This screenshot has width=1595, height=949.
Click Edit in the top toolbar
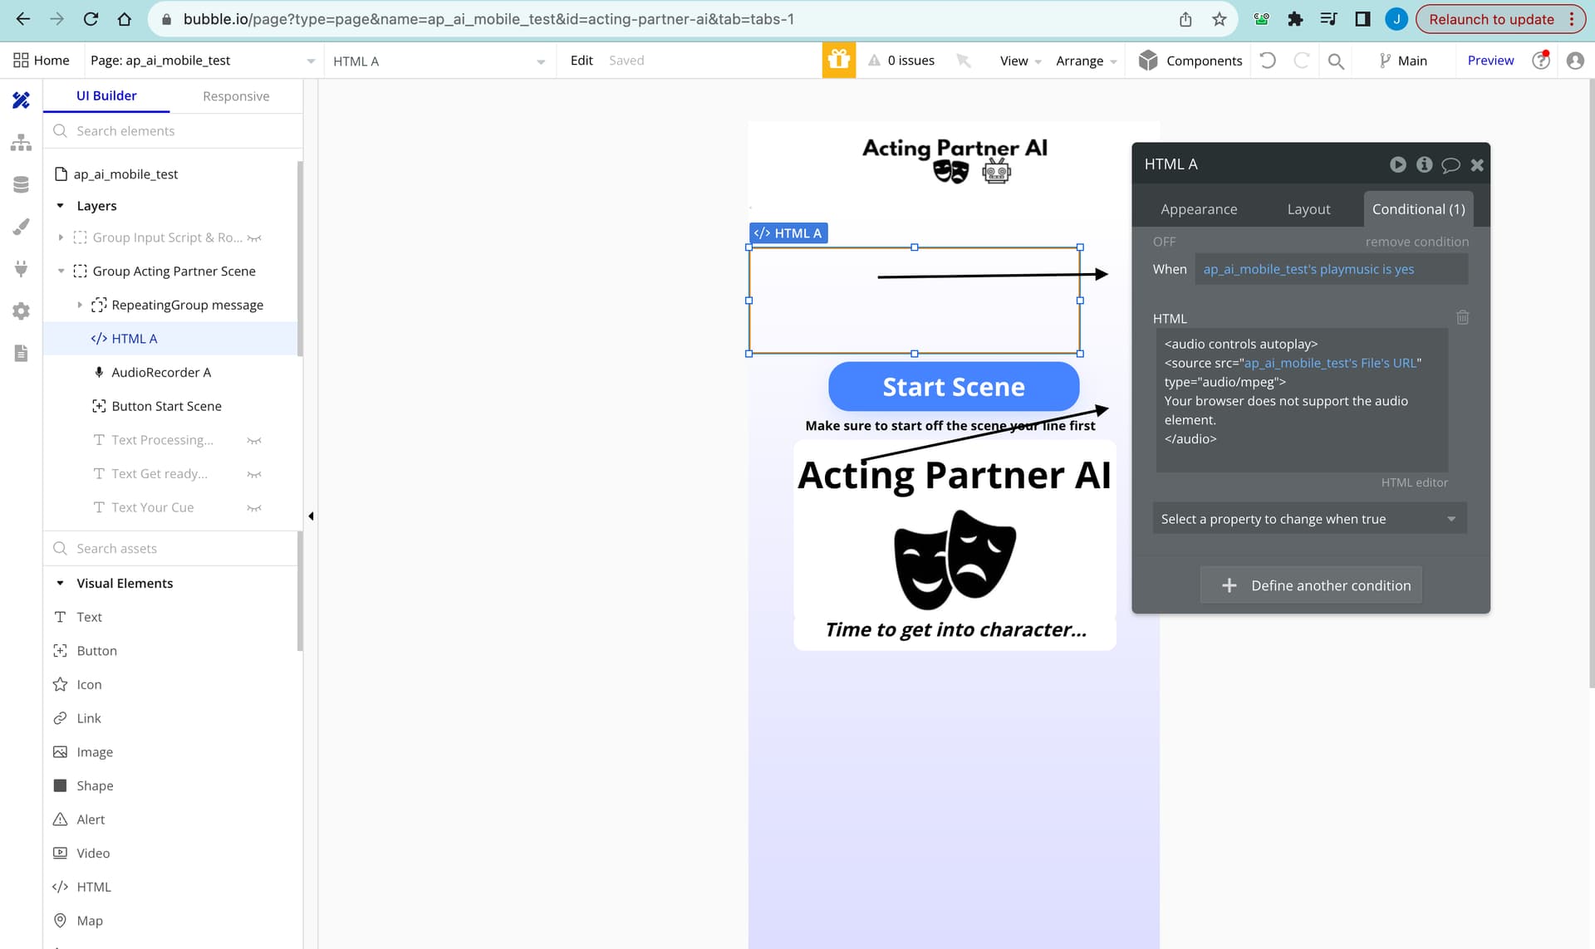(x=582, y=61)
